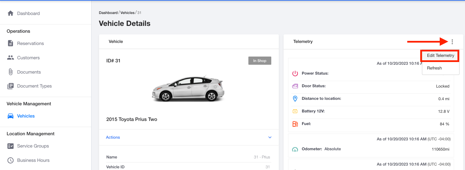Click the '0.4 mi' distance value
465x170 pixels.
pyautogui.click(x=444, y=99)
